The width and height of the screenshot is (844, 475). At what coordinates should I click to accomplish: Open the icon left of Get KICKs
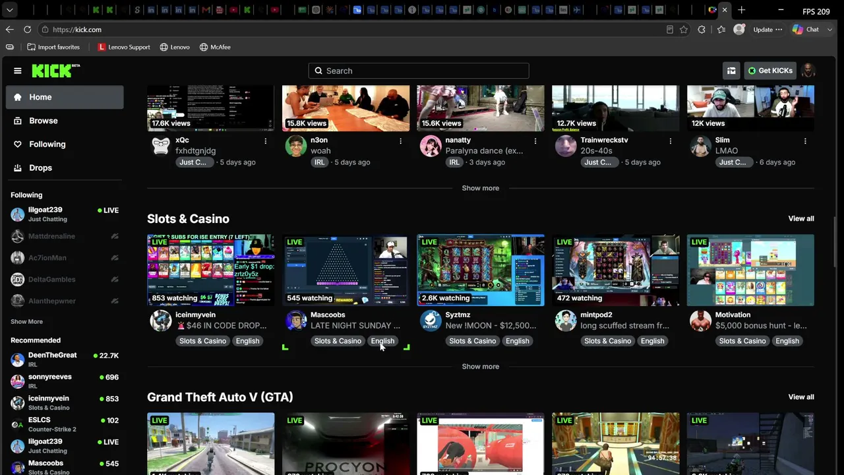[731, 71]
